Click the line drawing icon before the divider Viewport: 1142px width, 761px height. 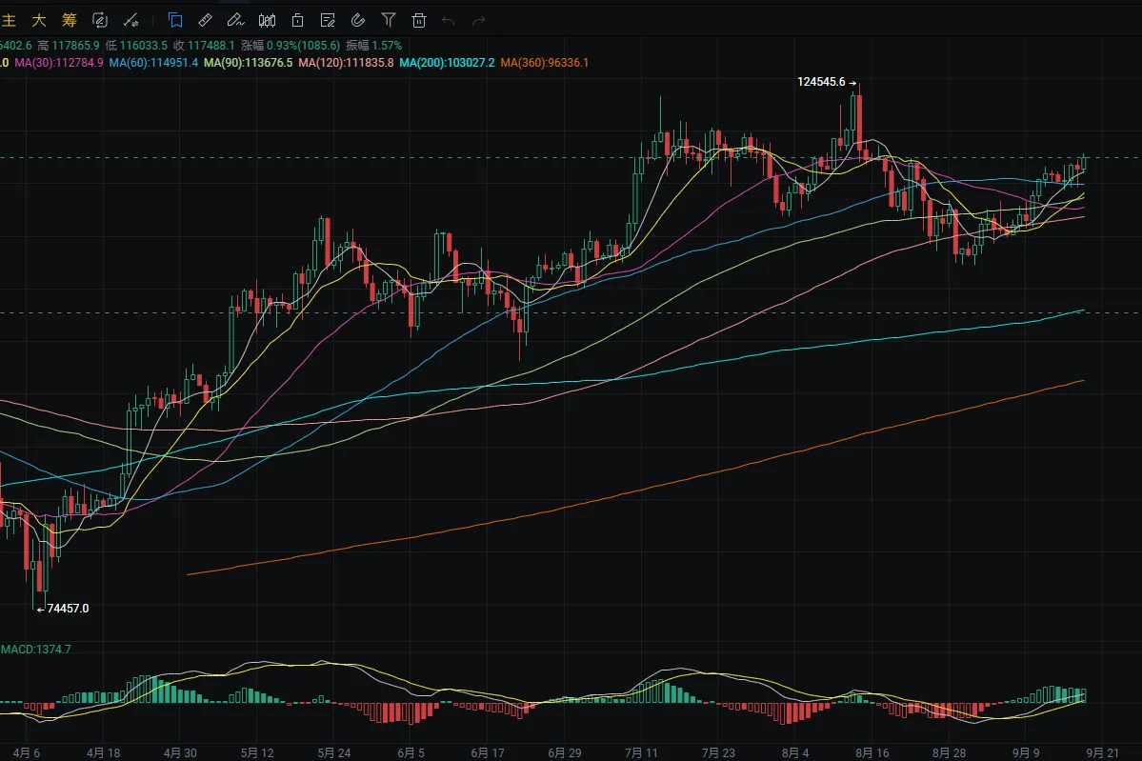pos(131,19)
